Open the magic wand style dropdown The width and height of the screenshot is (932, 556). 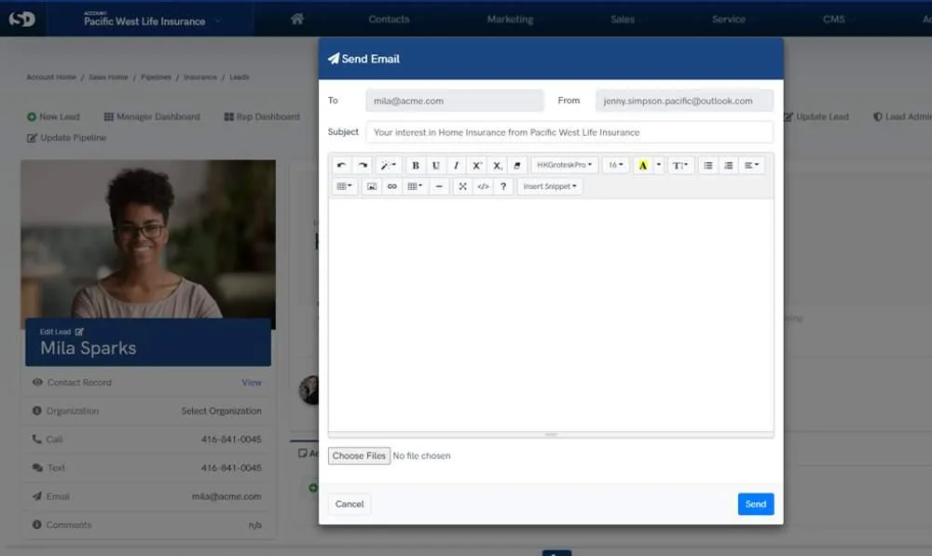pos(388,165)
